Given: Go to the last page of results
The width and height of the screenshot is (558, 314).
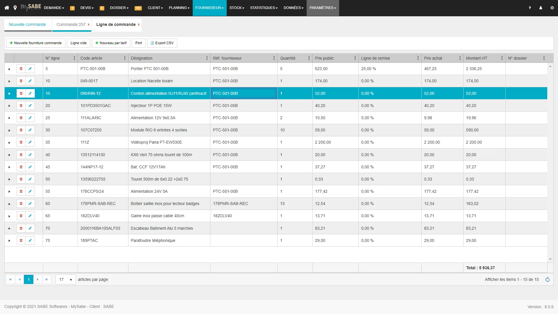Looking at the screenshot, I should tap(46, 279).
